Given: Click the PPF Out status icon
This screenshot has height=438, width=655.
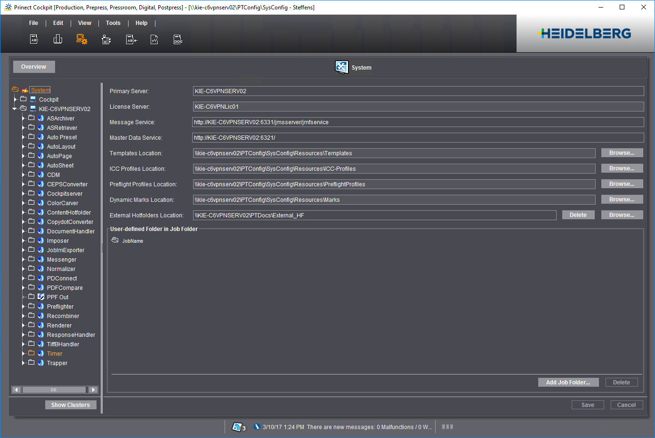Looking at the screenshot, I should pyautogui.click(x=41, y=297).
